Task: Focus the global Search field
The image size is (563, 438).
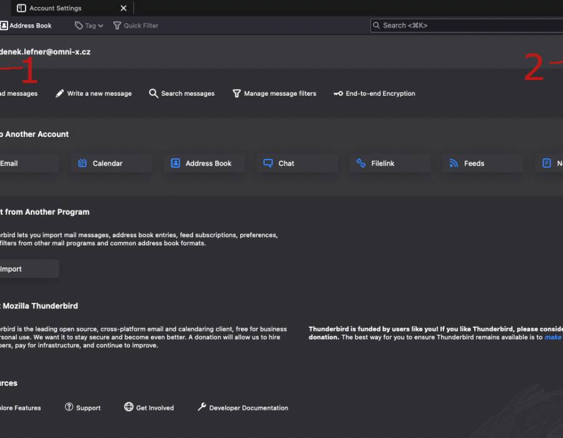Action: point(467,26)
